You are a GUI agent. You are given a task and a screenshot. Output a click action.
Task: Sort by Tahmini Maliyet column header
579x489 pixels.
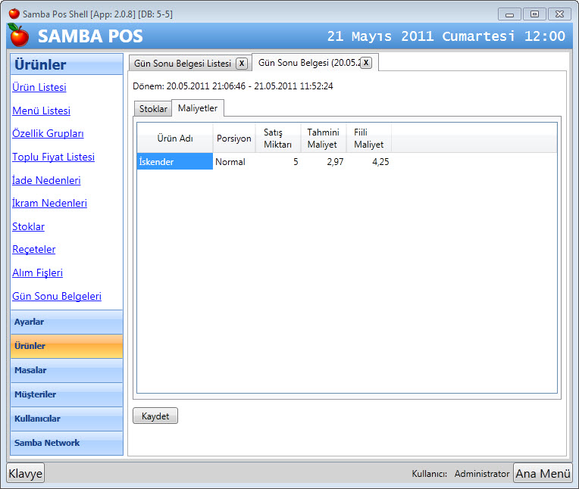(x=323, y=139)
